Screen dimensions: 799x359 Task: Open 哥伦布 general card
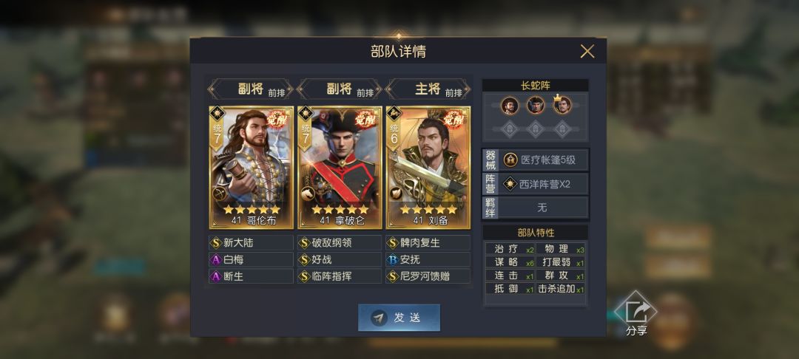[x=252, y=167]
